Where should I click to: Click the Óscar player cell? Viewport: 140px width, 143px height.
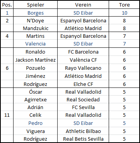click(x=36, y=92)
